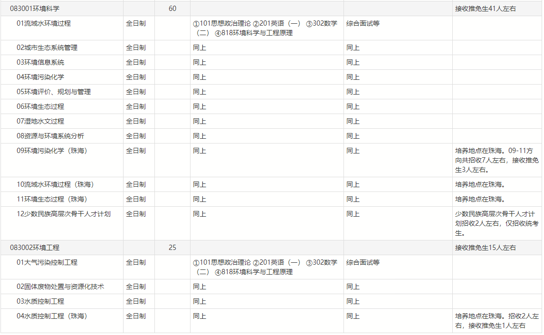This screenshot has width=544, height=335.
Task: Click 09环境污染化学（珠海） direction
Action: 52,151
